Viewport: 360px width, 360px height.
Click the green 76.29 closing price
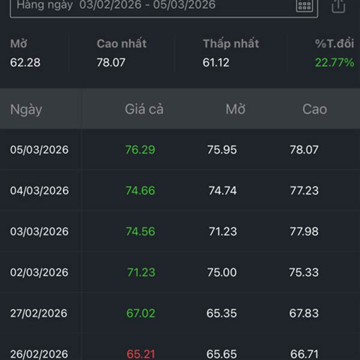140,150
